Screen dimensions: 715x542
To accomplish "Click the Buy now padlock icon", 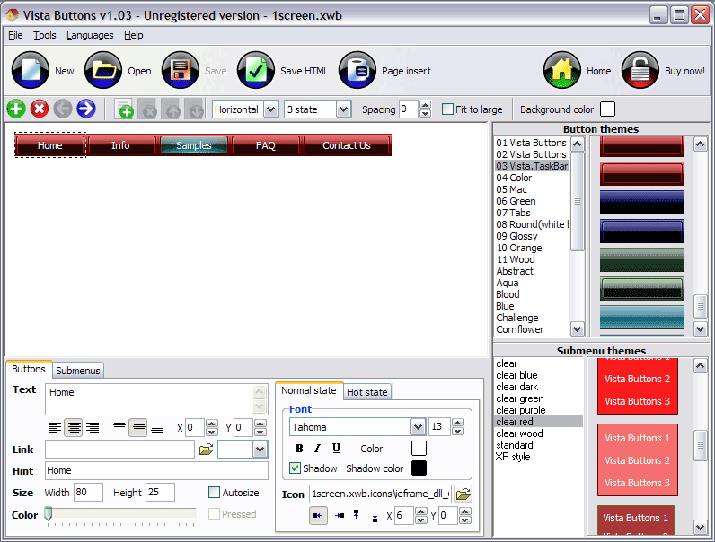I will pyautogui.click(x=640, y=70).
